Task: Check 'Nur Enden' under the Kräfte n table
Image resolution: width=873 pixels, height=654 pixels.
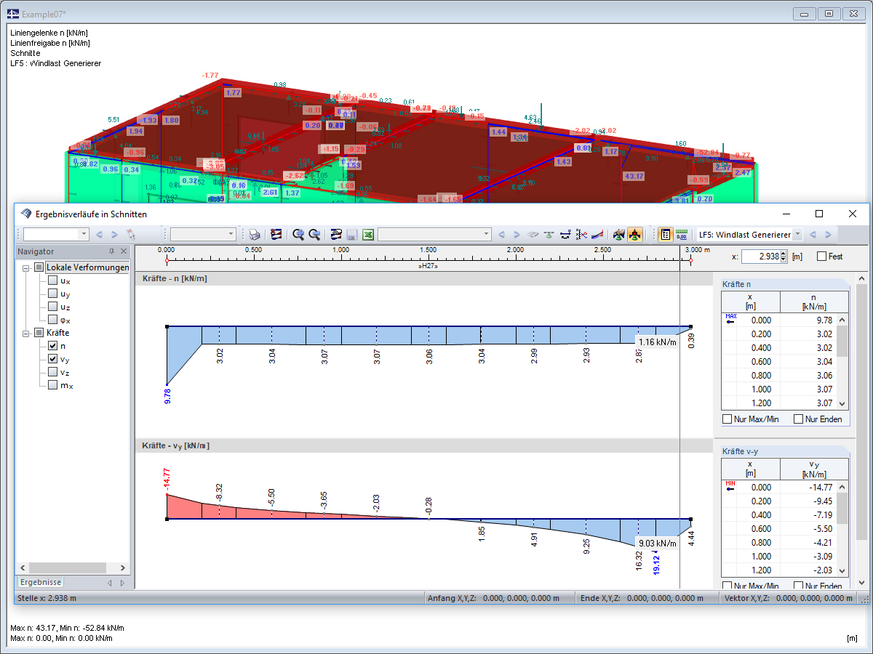Action: click(798, 419)
